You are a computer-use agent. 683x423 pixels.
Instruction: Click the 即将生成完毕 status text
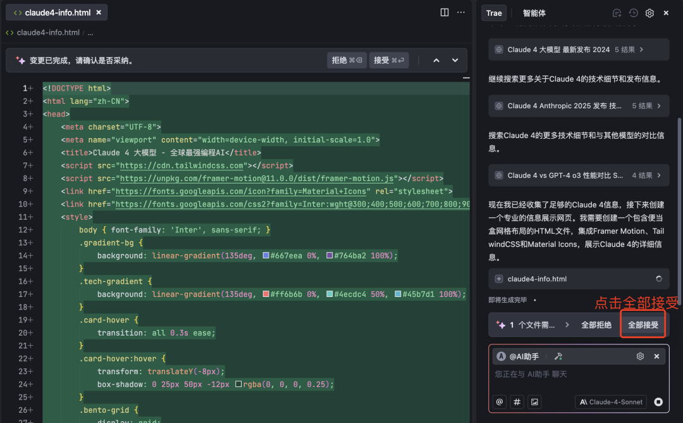(x=507, y=300)
